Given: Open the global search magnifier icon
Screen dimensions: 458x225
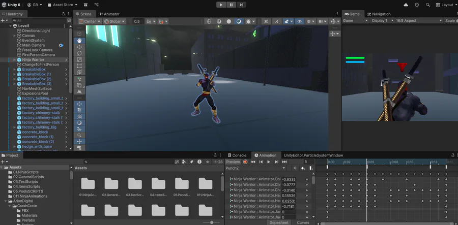Looking at the screenshot, I should coord(428,5).
